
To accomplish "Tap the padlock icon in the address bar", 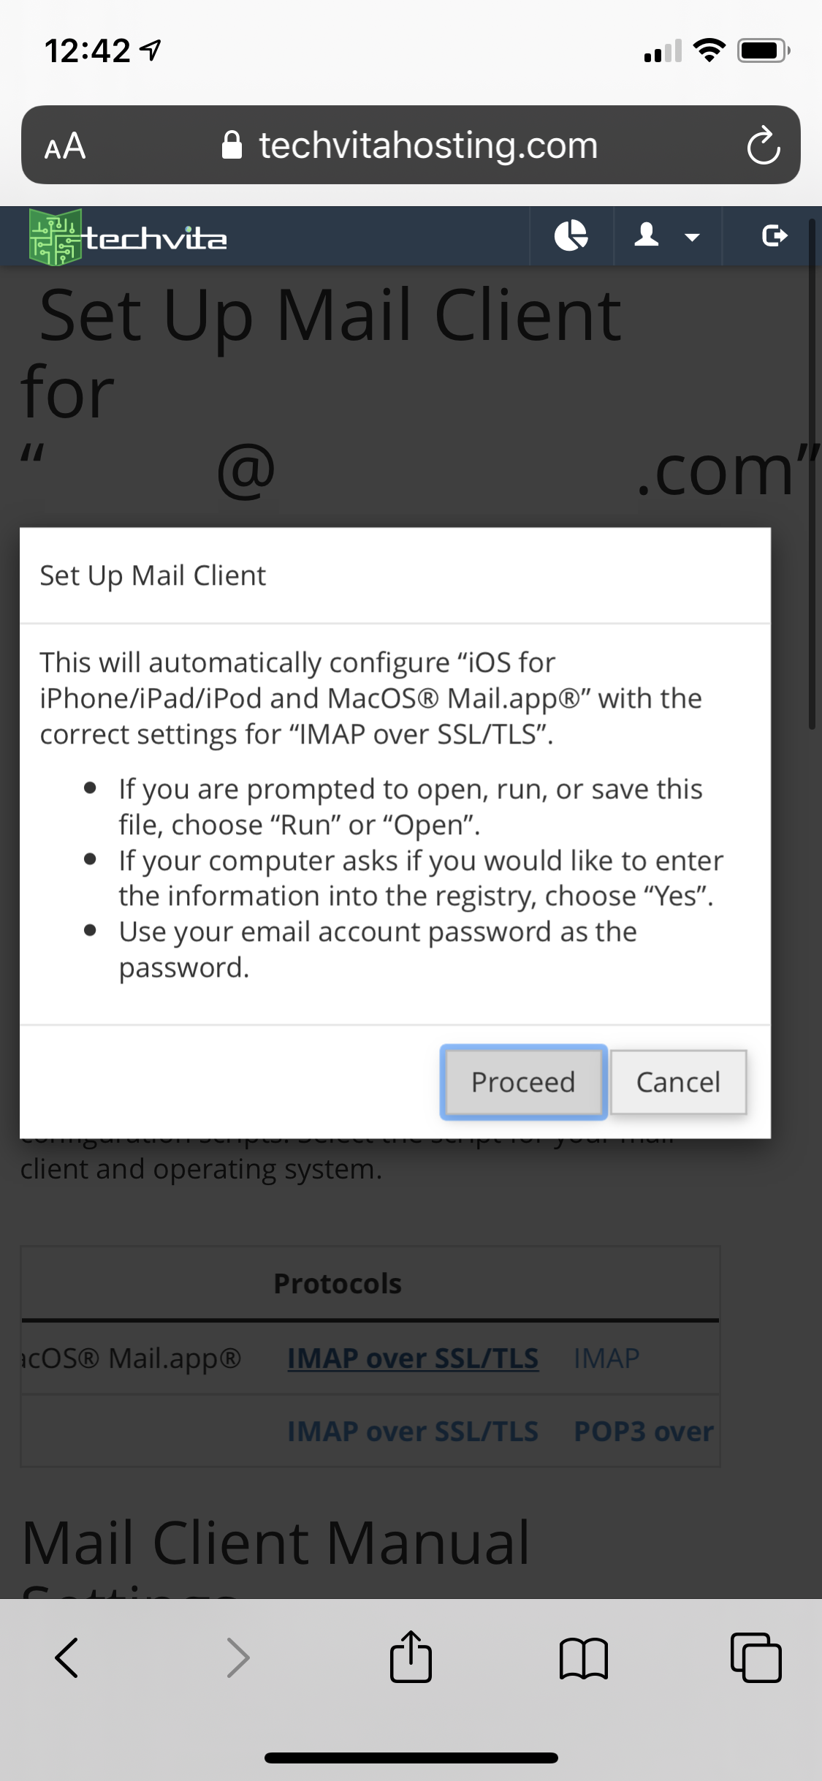I will 232,143.
